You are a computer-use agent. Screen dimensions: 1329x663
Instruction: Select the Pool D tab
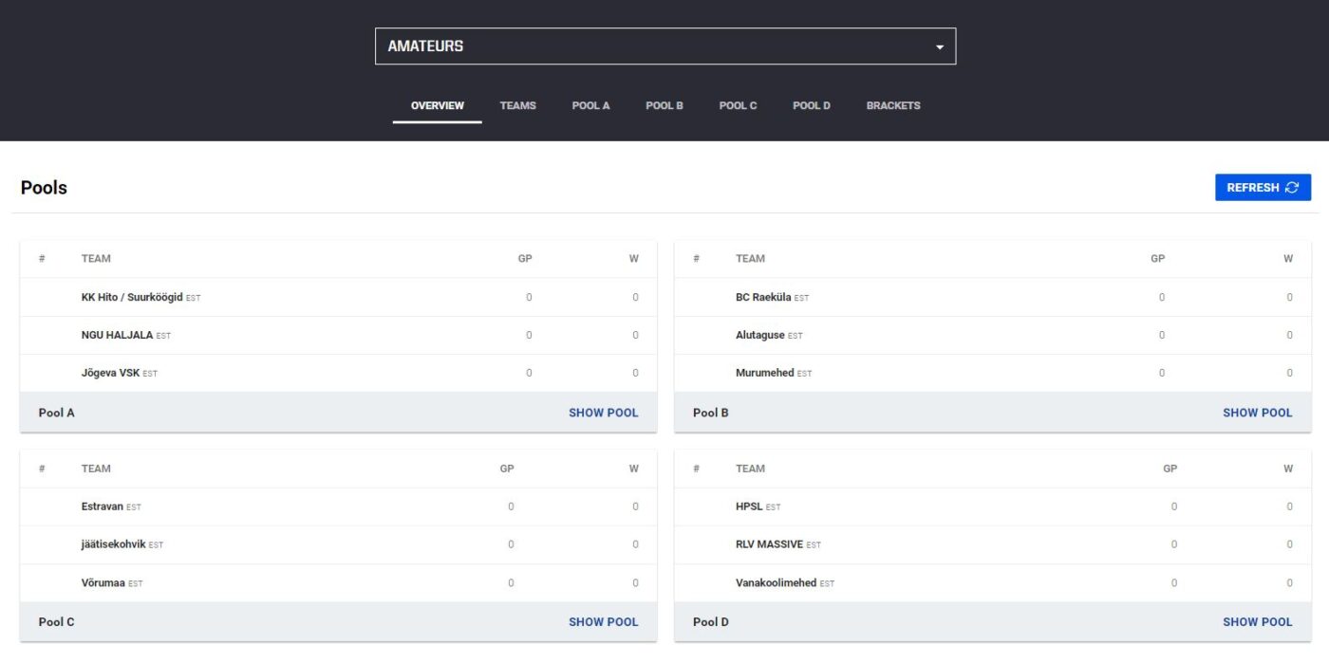pos(812,105)
